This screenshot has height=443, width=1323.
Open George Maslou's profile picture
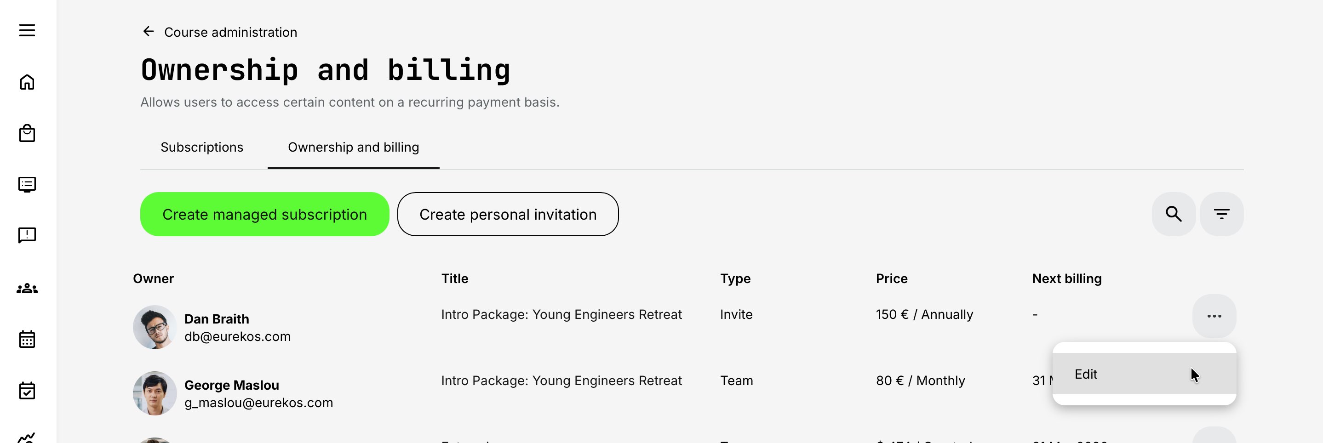pos(155,393)
